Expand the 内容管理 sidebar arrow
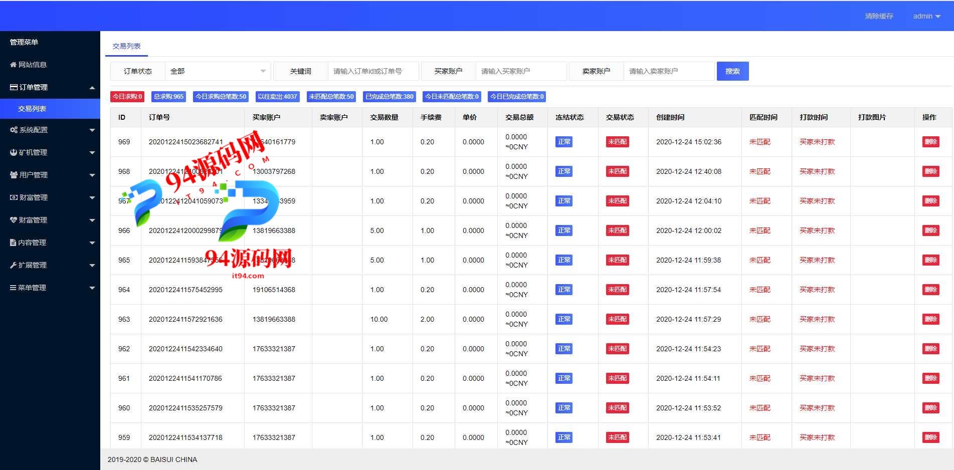 (92, 243)
